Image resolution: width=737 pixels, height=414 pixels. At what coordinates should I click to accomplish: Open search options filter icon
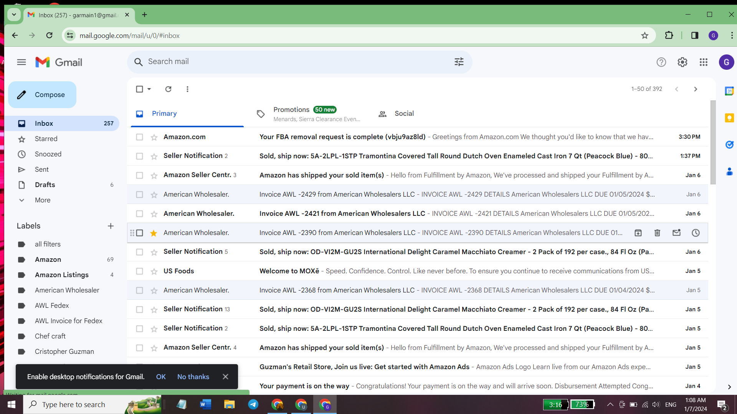[459, 62]
